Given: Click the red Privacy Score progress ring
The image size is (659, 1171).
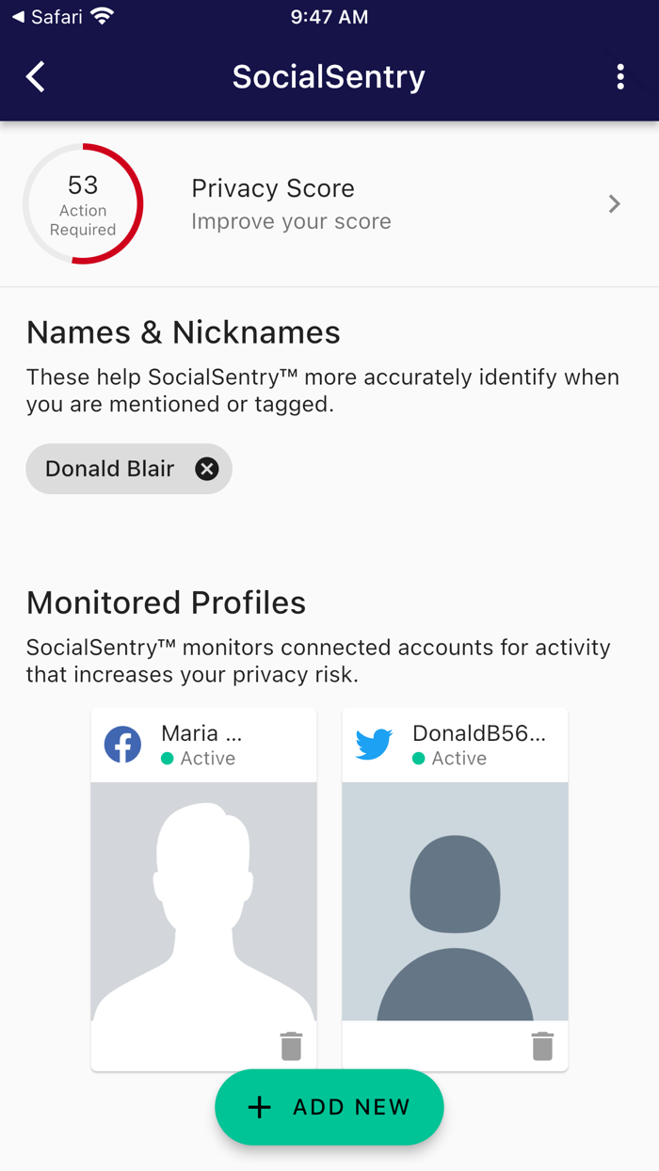Looking at the screenshot, I should pos(83,204).
